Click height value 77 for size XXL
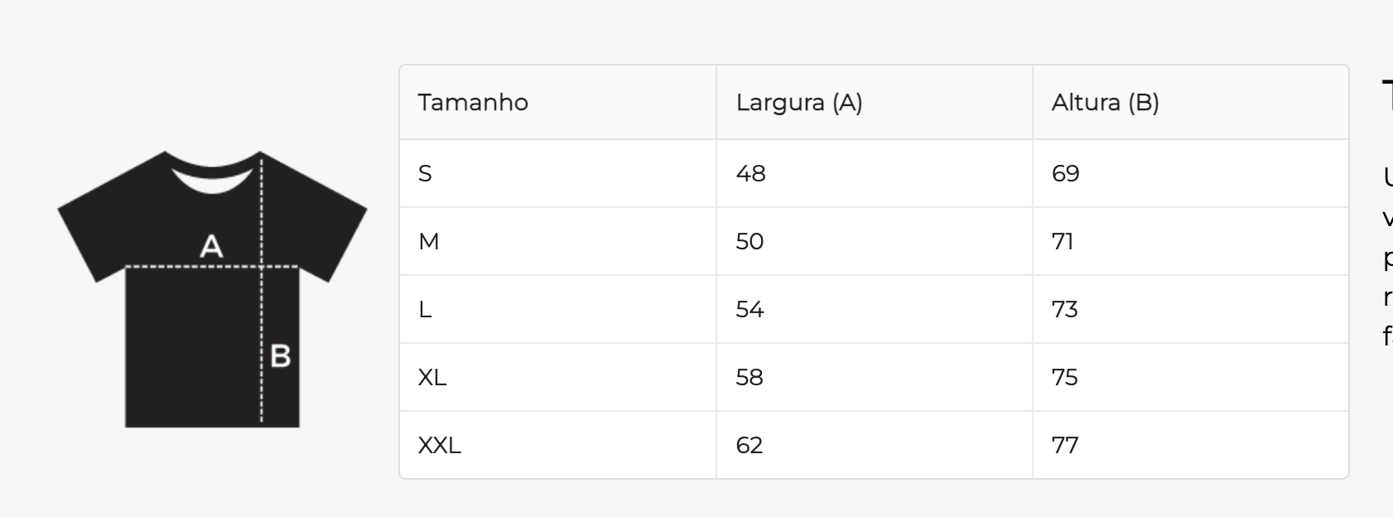The width and height of the screenshot is (1393, 517). [1064, 446]
